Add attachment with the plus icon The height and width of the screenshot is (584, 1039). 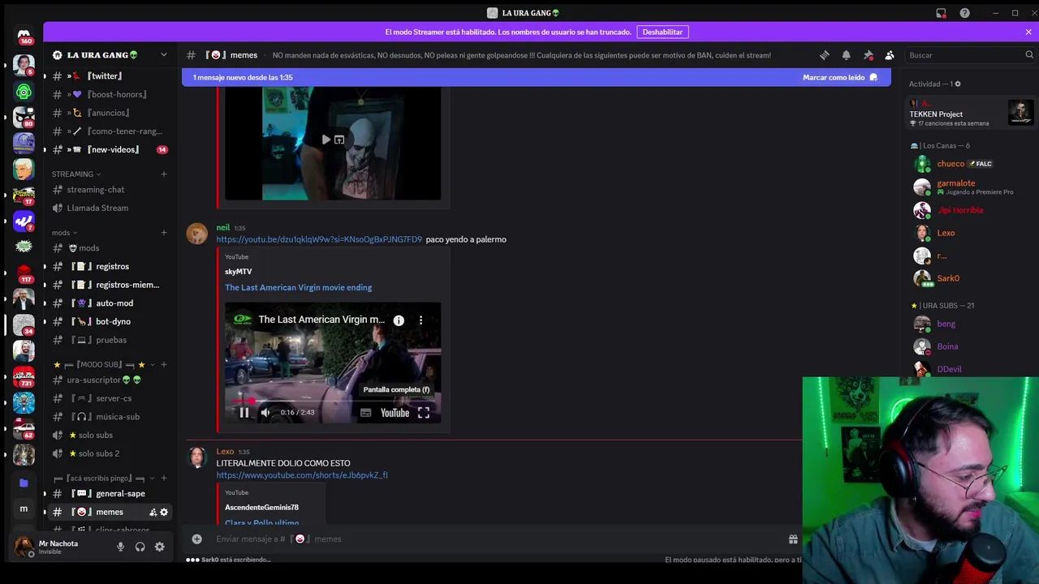point(196,539)
